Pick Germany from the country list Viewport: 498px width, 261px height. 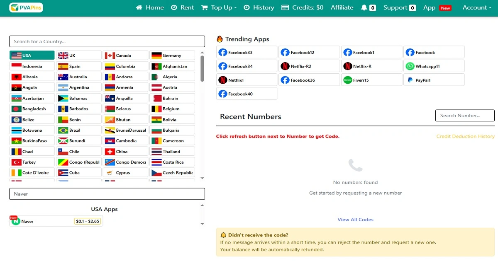[x=172, y=56]
